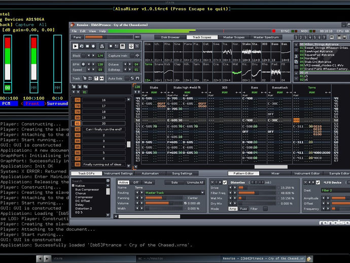Image resolution: width=350 pixels, height=263 pixels.
Task: Click the load instrument file icon
Action: 296,61
